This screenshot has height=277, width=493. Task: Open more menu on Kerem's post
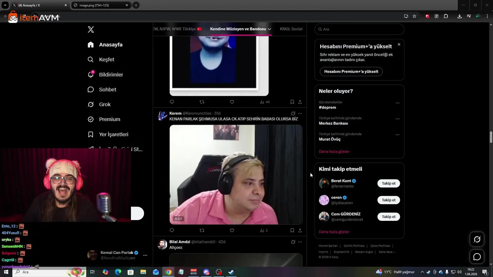tap(300, 113)
